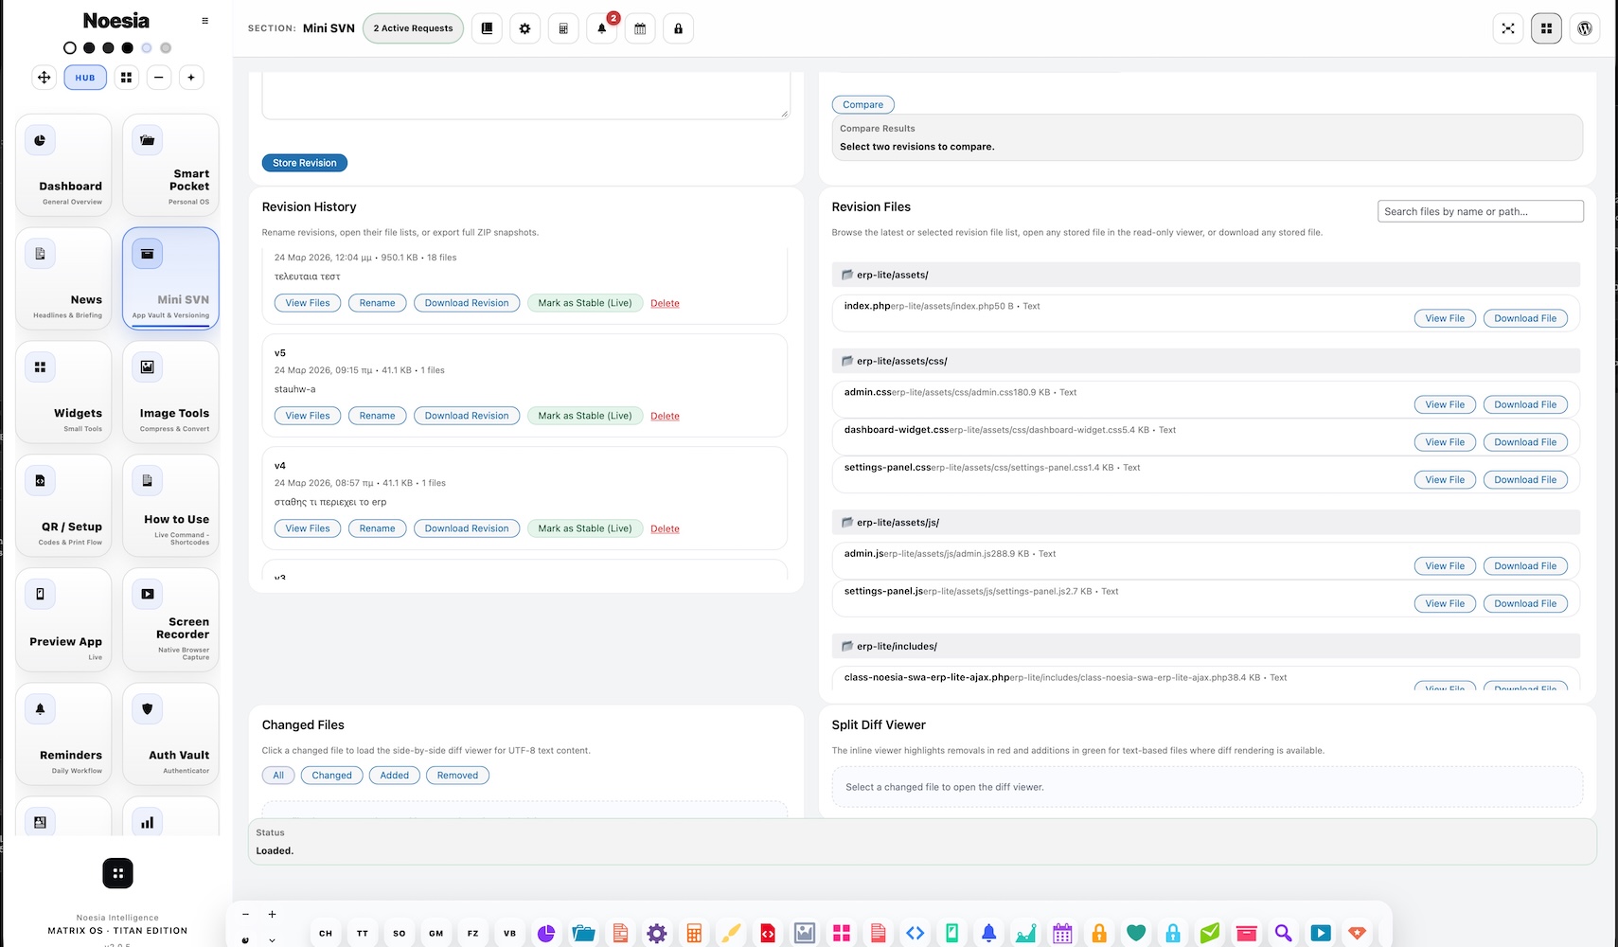Select the GM shortcut in the bottom dock
The width and height of the screenshot is (1618, 947).
pyautogui.click(x=436, y=934)
